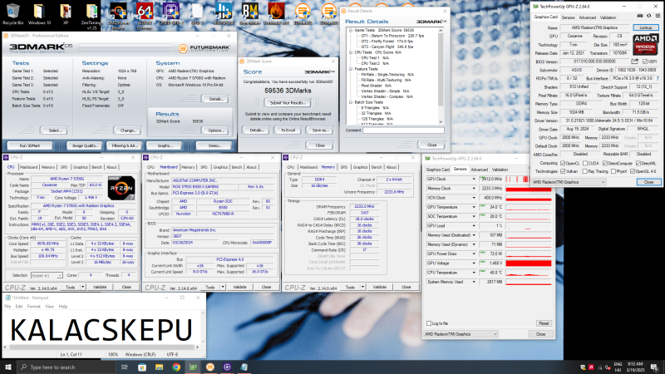Open the Recycle Bin desktop icon

(x=12, y=12)
